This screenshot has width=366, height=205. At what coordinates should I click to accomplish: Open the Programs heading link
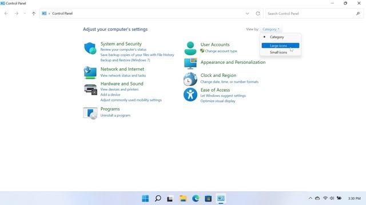[110, 109]
